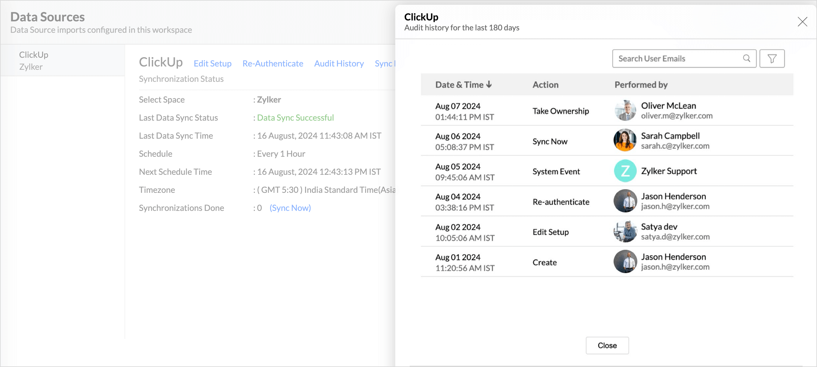Click the Aug 06 2024 date cell
The width and height of the screenshot is (817, 367).
(464, 141)
